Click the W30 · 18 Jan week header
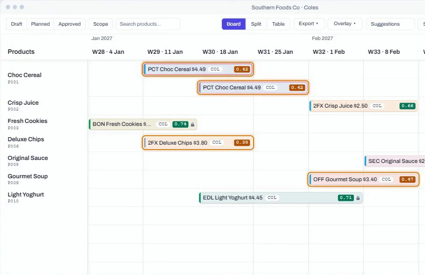 (220, 52)
